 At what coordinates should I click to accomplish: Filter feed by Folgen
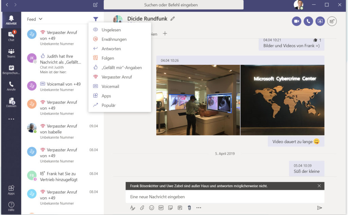[120, 58]
